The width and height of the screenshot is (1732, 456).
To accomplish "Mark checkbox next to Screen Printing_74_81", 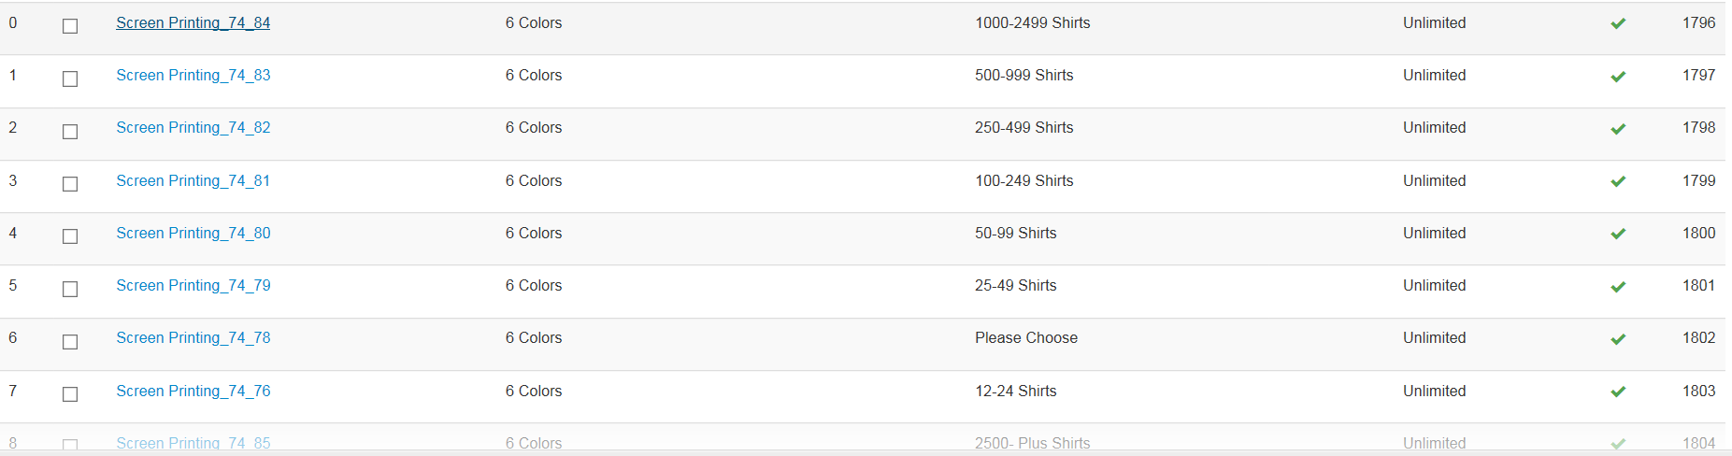I will pyautogui.click(x=70, y=184).
